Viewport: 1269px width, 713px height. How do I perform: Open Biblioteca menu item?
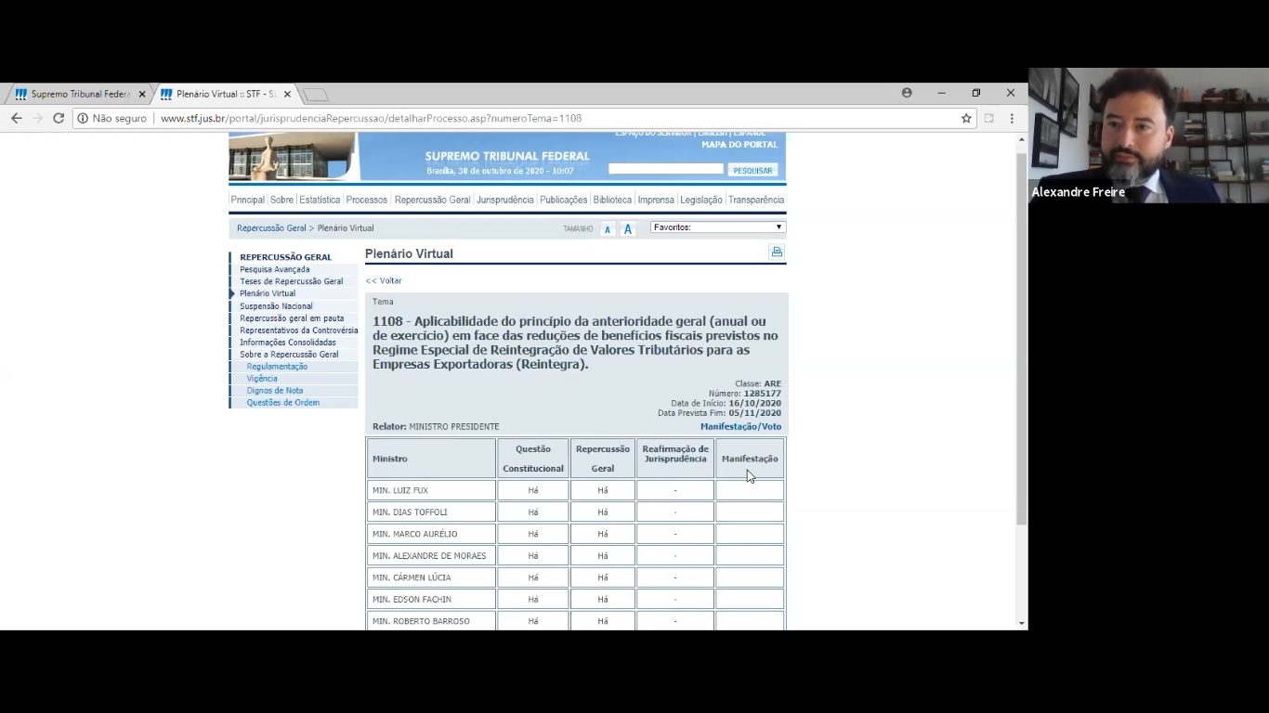[612, 200]
